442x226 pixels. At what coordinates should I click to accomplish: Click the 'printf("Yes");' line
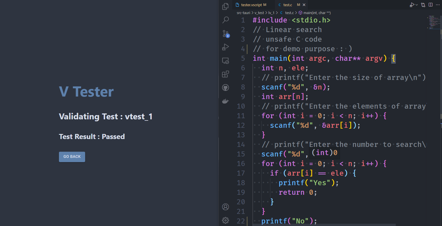click(x=309, y=183)
